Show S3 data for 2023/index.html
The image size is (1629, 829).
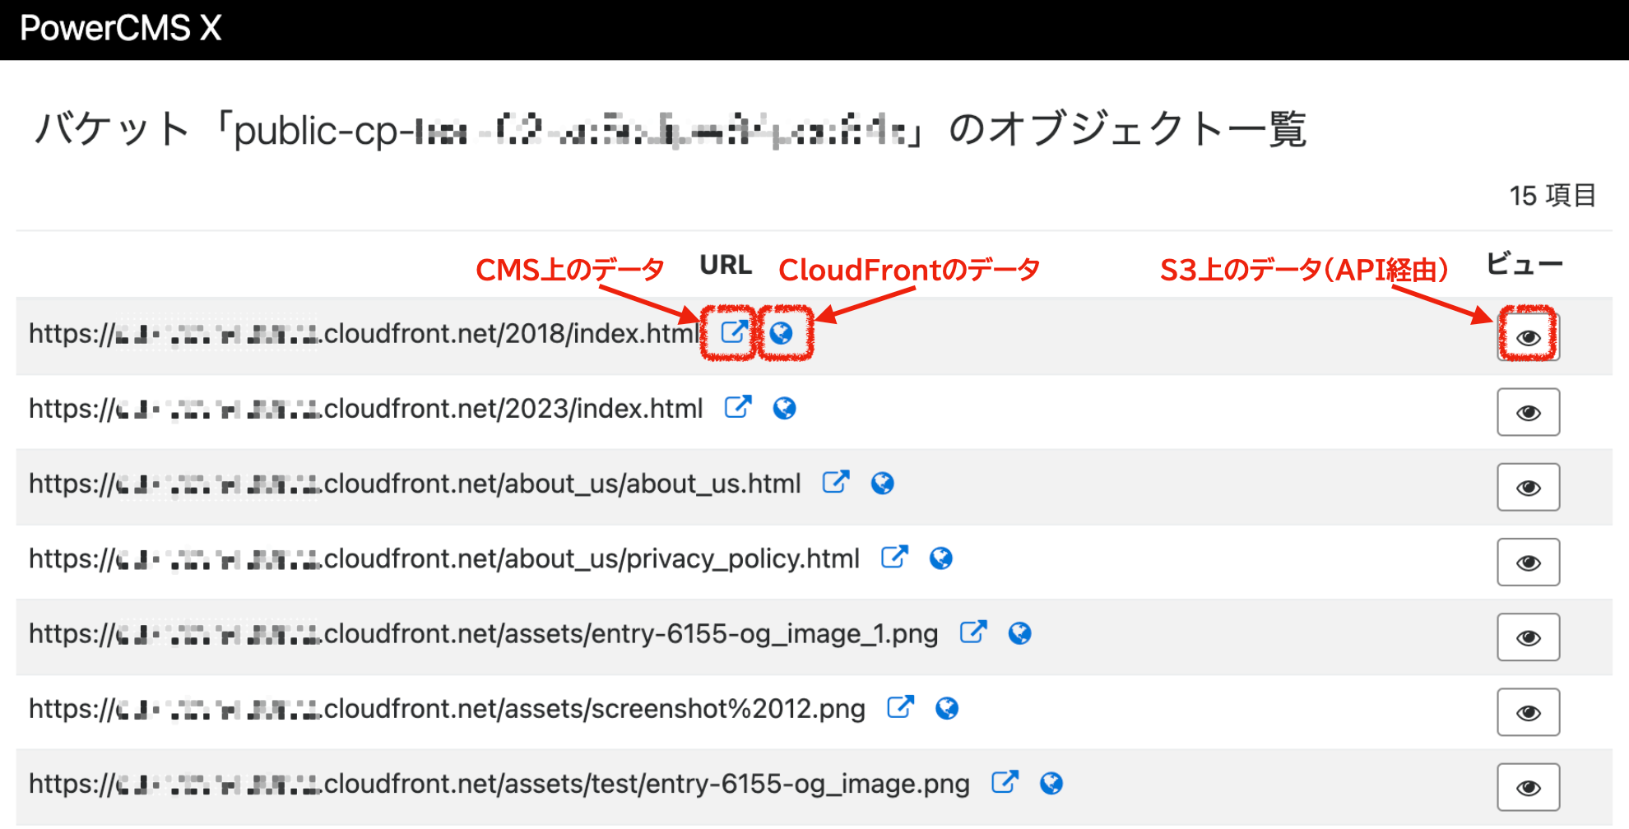1528,412
